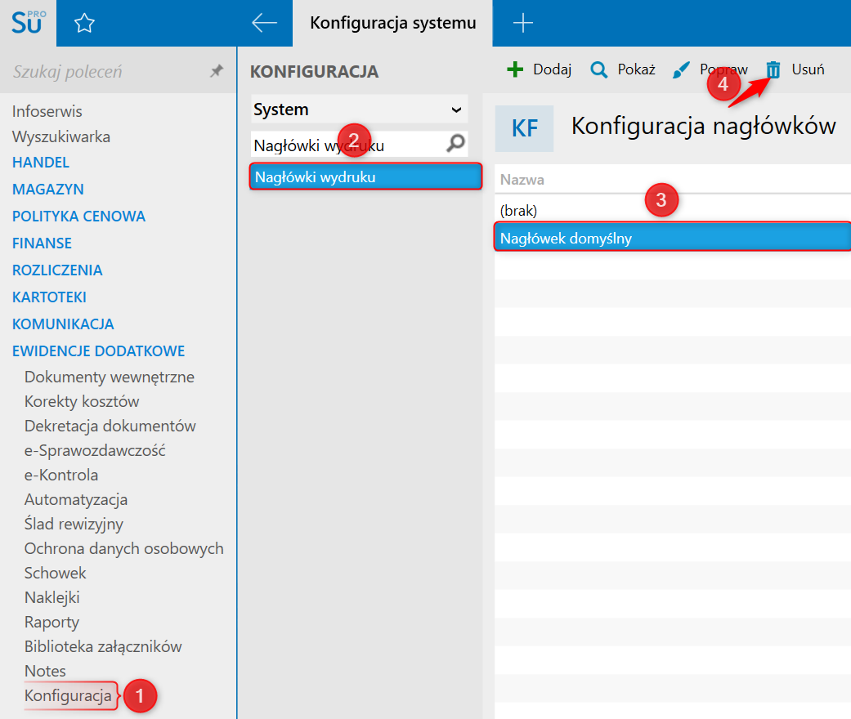Open Automatyzacja

pos(75,499)
